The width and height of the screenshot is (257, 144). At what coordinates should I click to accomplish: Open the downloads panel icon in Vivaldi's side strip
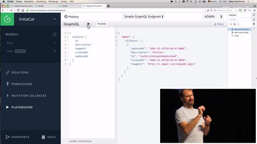(254, 19)
